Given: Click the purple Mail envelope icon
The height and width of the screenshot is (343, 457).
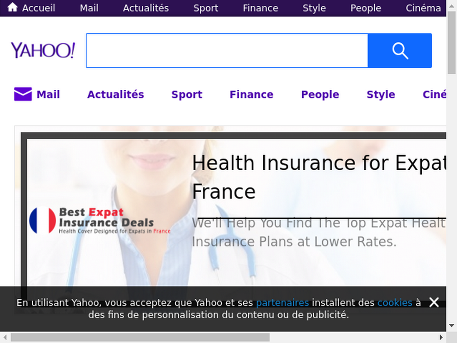Looking at the screenshot, I should click(23, 94).
